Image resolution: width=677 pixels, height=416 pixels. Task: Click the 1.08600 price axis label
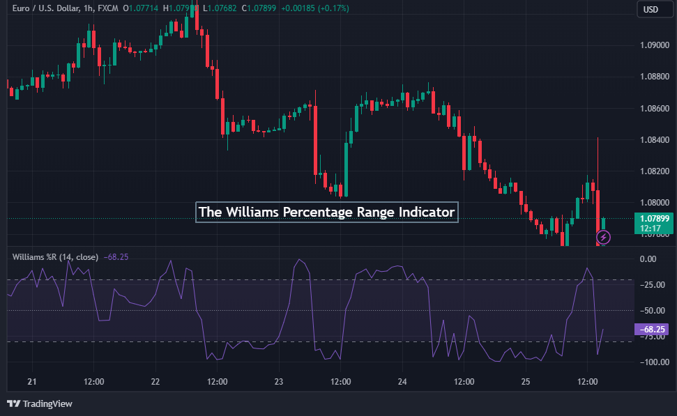coord(655,108)
